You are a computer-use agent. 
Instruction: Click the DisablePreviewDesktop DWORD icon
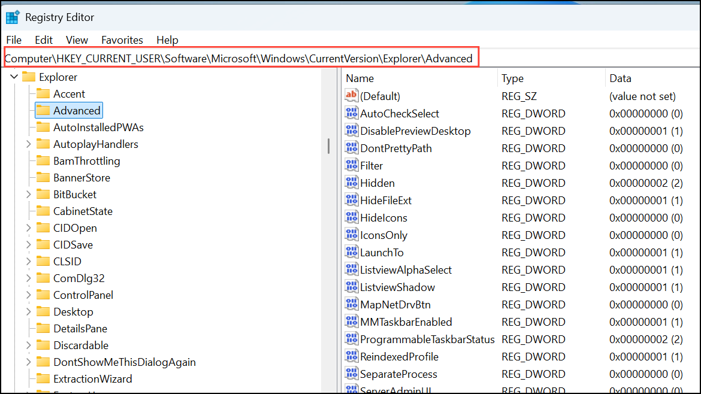[x=351, y=131]
